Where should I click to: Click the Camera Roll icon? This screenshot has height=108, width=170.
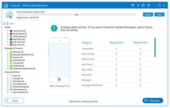coord(11,31)
